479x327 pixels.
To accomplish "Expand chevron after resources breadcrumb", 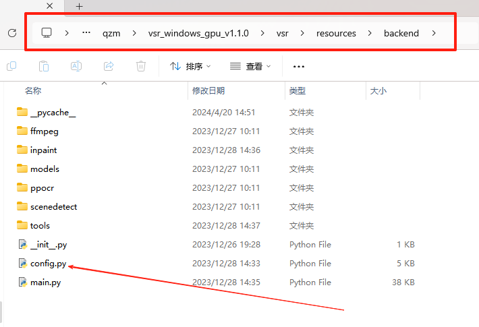I will (x=370, y=33).
